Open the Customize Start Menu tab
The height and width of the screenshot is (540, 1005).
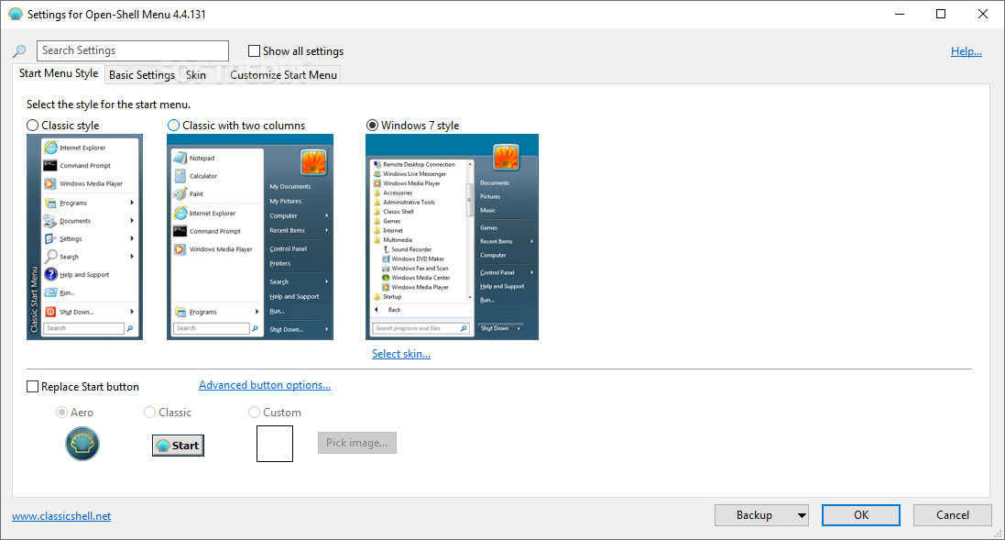[x=282, y=74]
